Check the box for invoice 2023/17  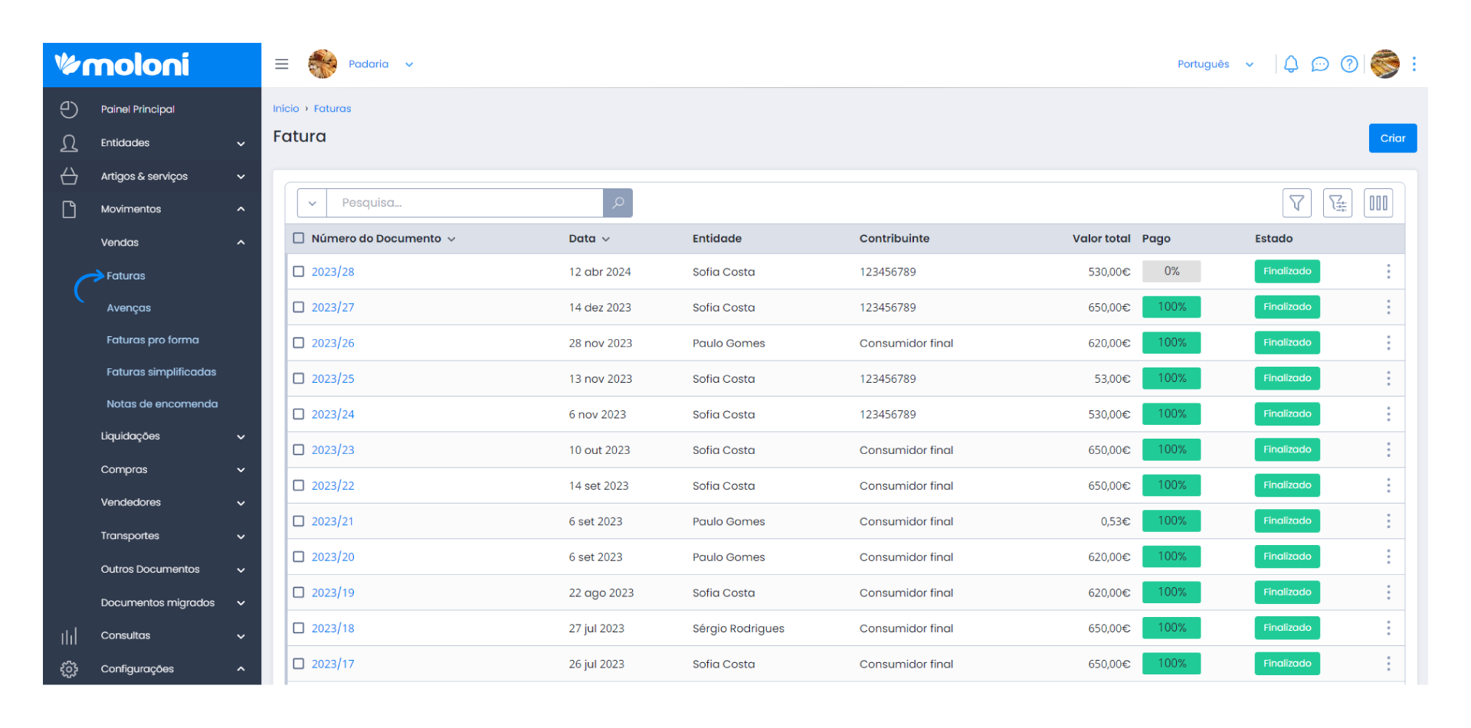click(x=299, y=664)
